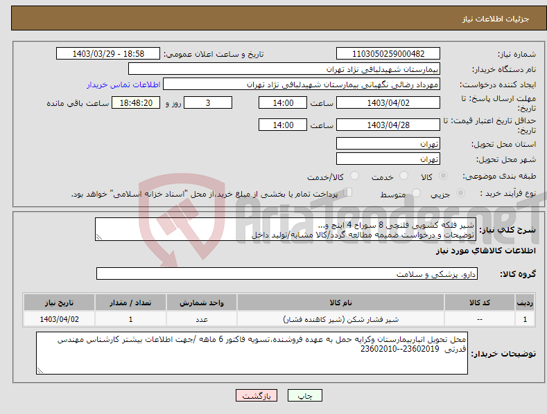Click the استان محل تحویل label

pos(503,144)
